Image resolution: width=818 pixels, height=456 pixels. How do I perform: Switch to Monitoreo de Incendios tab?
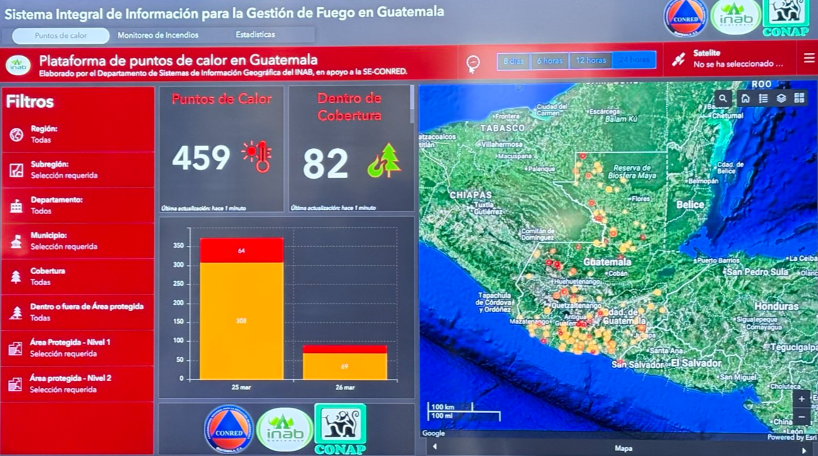(x=158, y=35)
